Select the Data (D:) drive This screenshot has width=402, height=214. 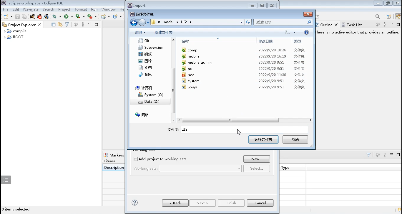pos(152,102)
